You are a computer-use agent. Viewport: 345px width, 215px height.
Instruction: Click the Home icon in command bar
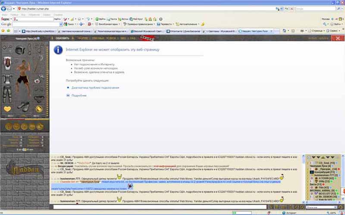click(284, 31)
